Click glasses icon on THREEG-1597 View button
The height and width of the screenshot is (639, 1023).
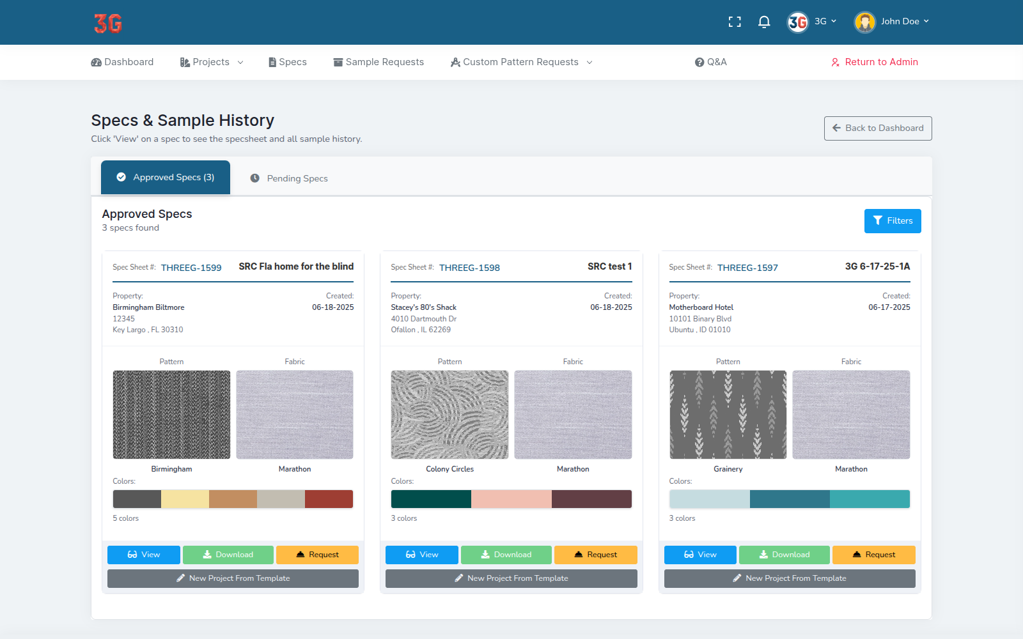(x=689, y=555)
